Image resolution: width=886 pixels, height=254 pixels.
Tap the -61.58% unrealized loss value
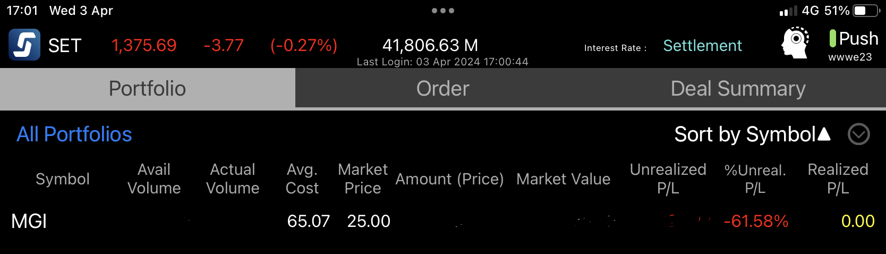tap(756, 221)
